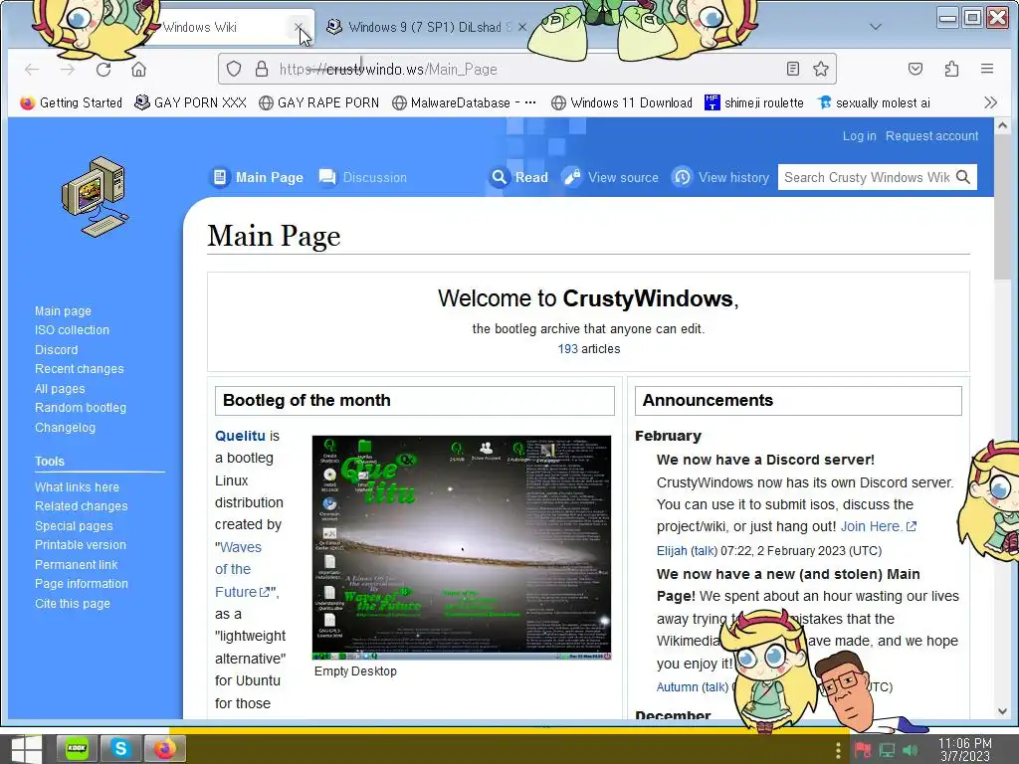List all tabs dropdown arrow

876,27
